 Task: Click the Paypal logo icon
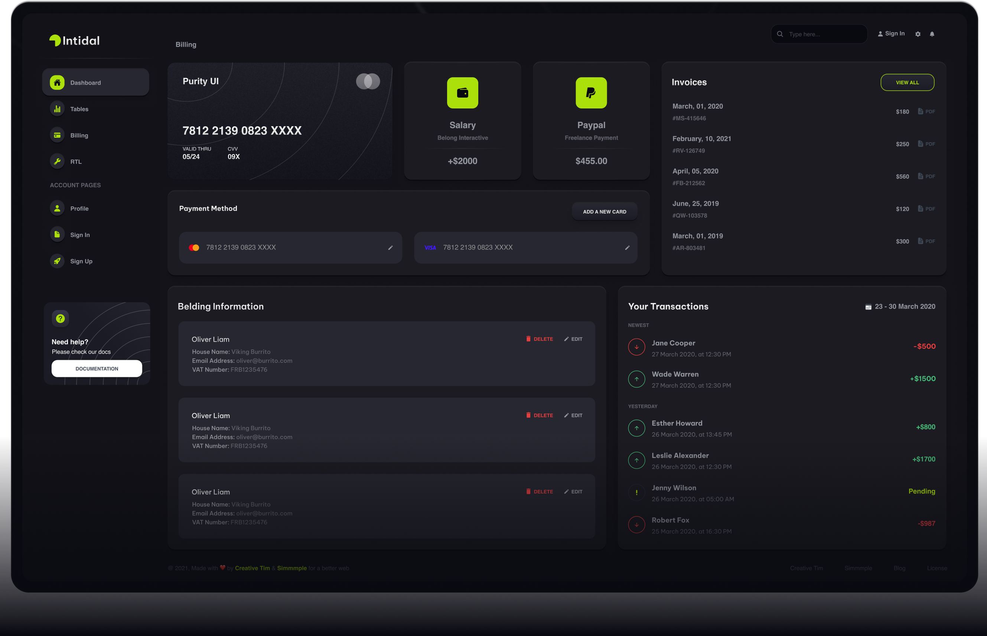point(591,93)
